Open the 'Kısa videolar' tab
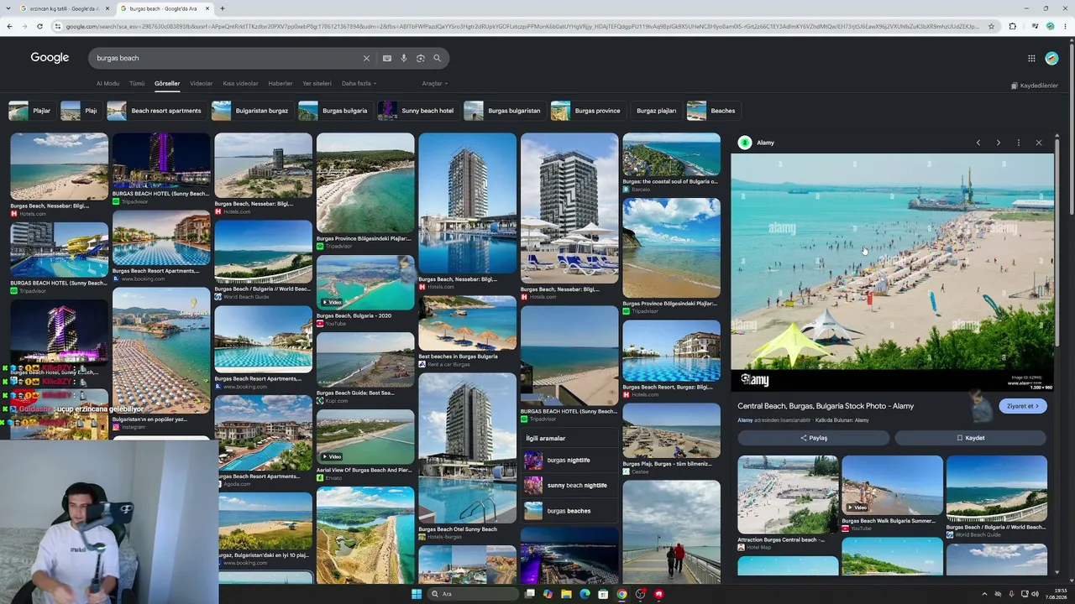 (x=241, y=84)
